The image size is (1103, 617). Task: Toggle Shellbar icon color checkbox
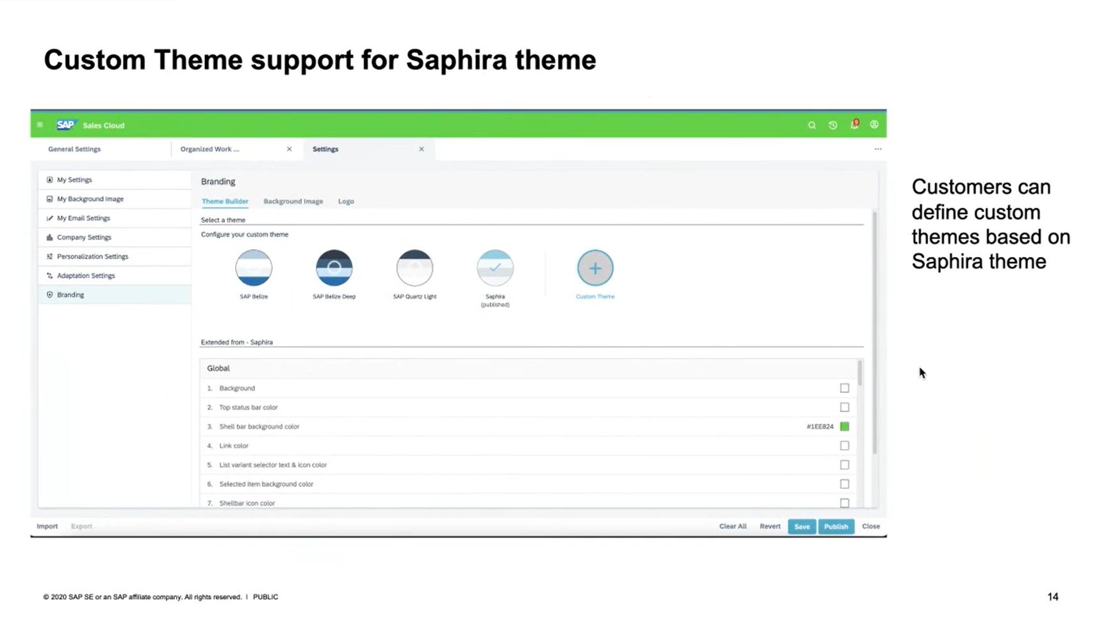pyautogui.click(x=844, y=503)
